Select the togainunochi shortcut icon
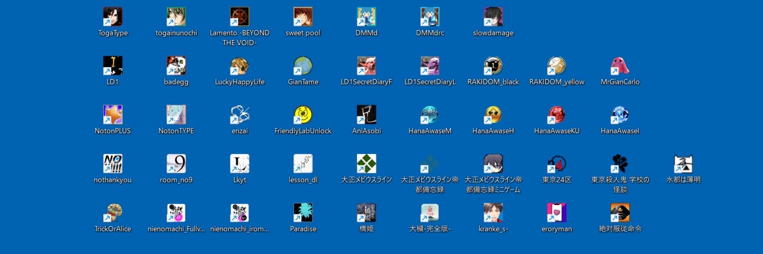This screenshot has width=763, height=254. 177,17
